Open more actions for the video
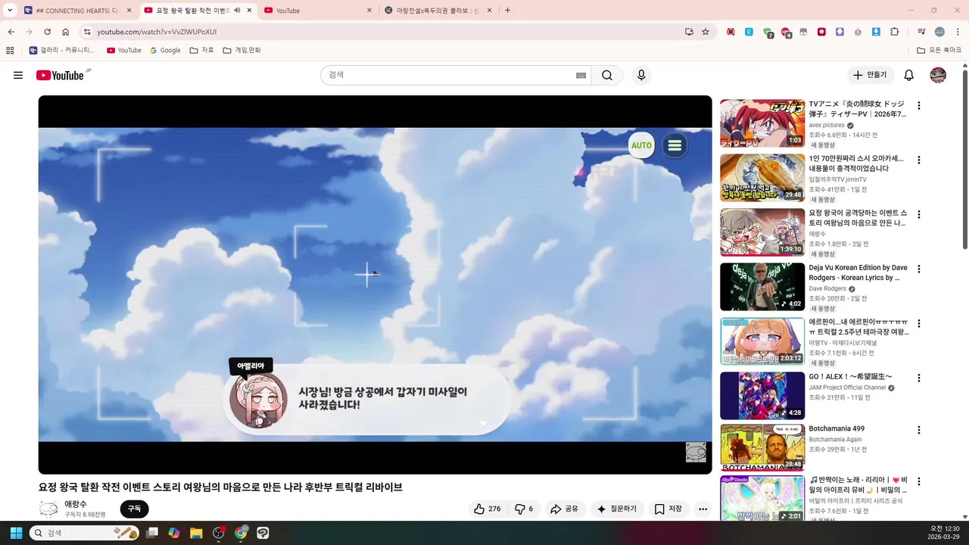The height and width of the screenshot is (545, 969). tap(703, 509)
